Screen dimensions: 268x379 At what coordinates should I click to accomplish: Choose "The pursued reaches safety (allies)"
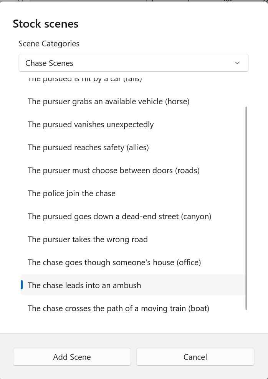(x=88, y=148)
